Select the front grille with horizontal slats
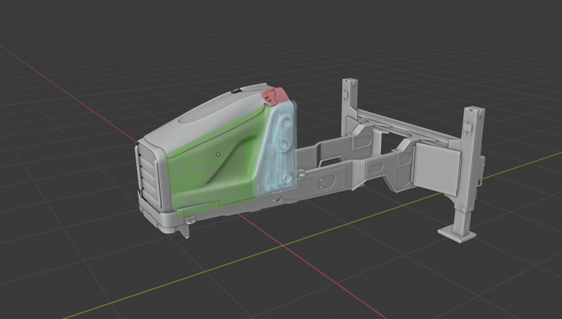The image size is (562, 319). 148,178
